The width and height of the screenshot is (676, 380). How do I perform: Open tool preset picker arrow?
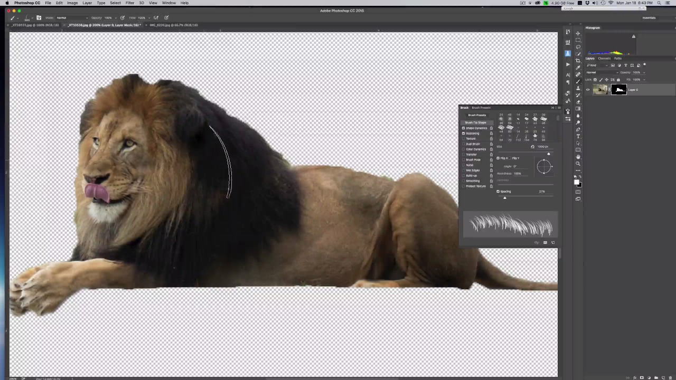(18, 18)
